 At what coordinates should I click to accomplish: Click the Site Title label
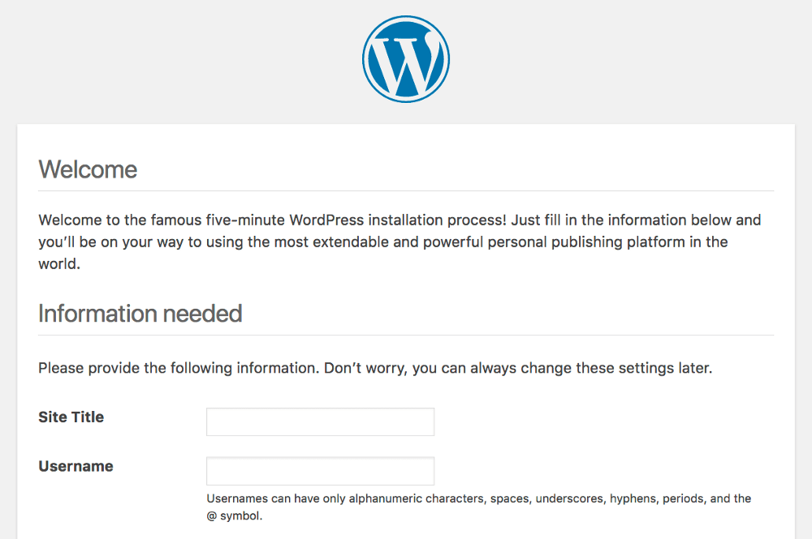[71, 417]
